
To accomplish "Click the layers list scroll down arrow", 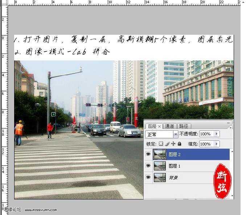I will (232, 195).
